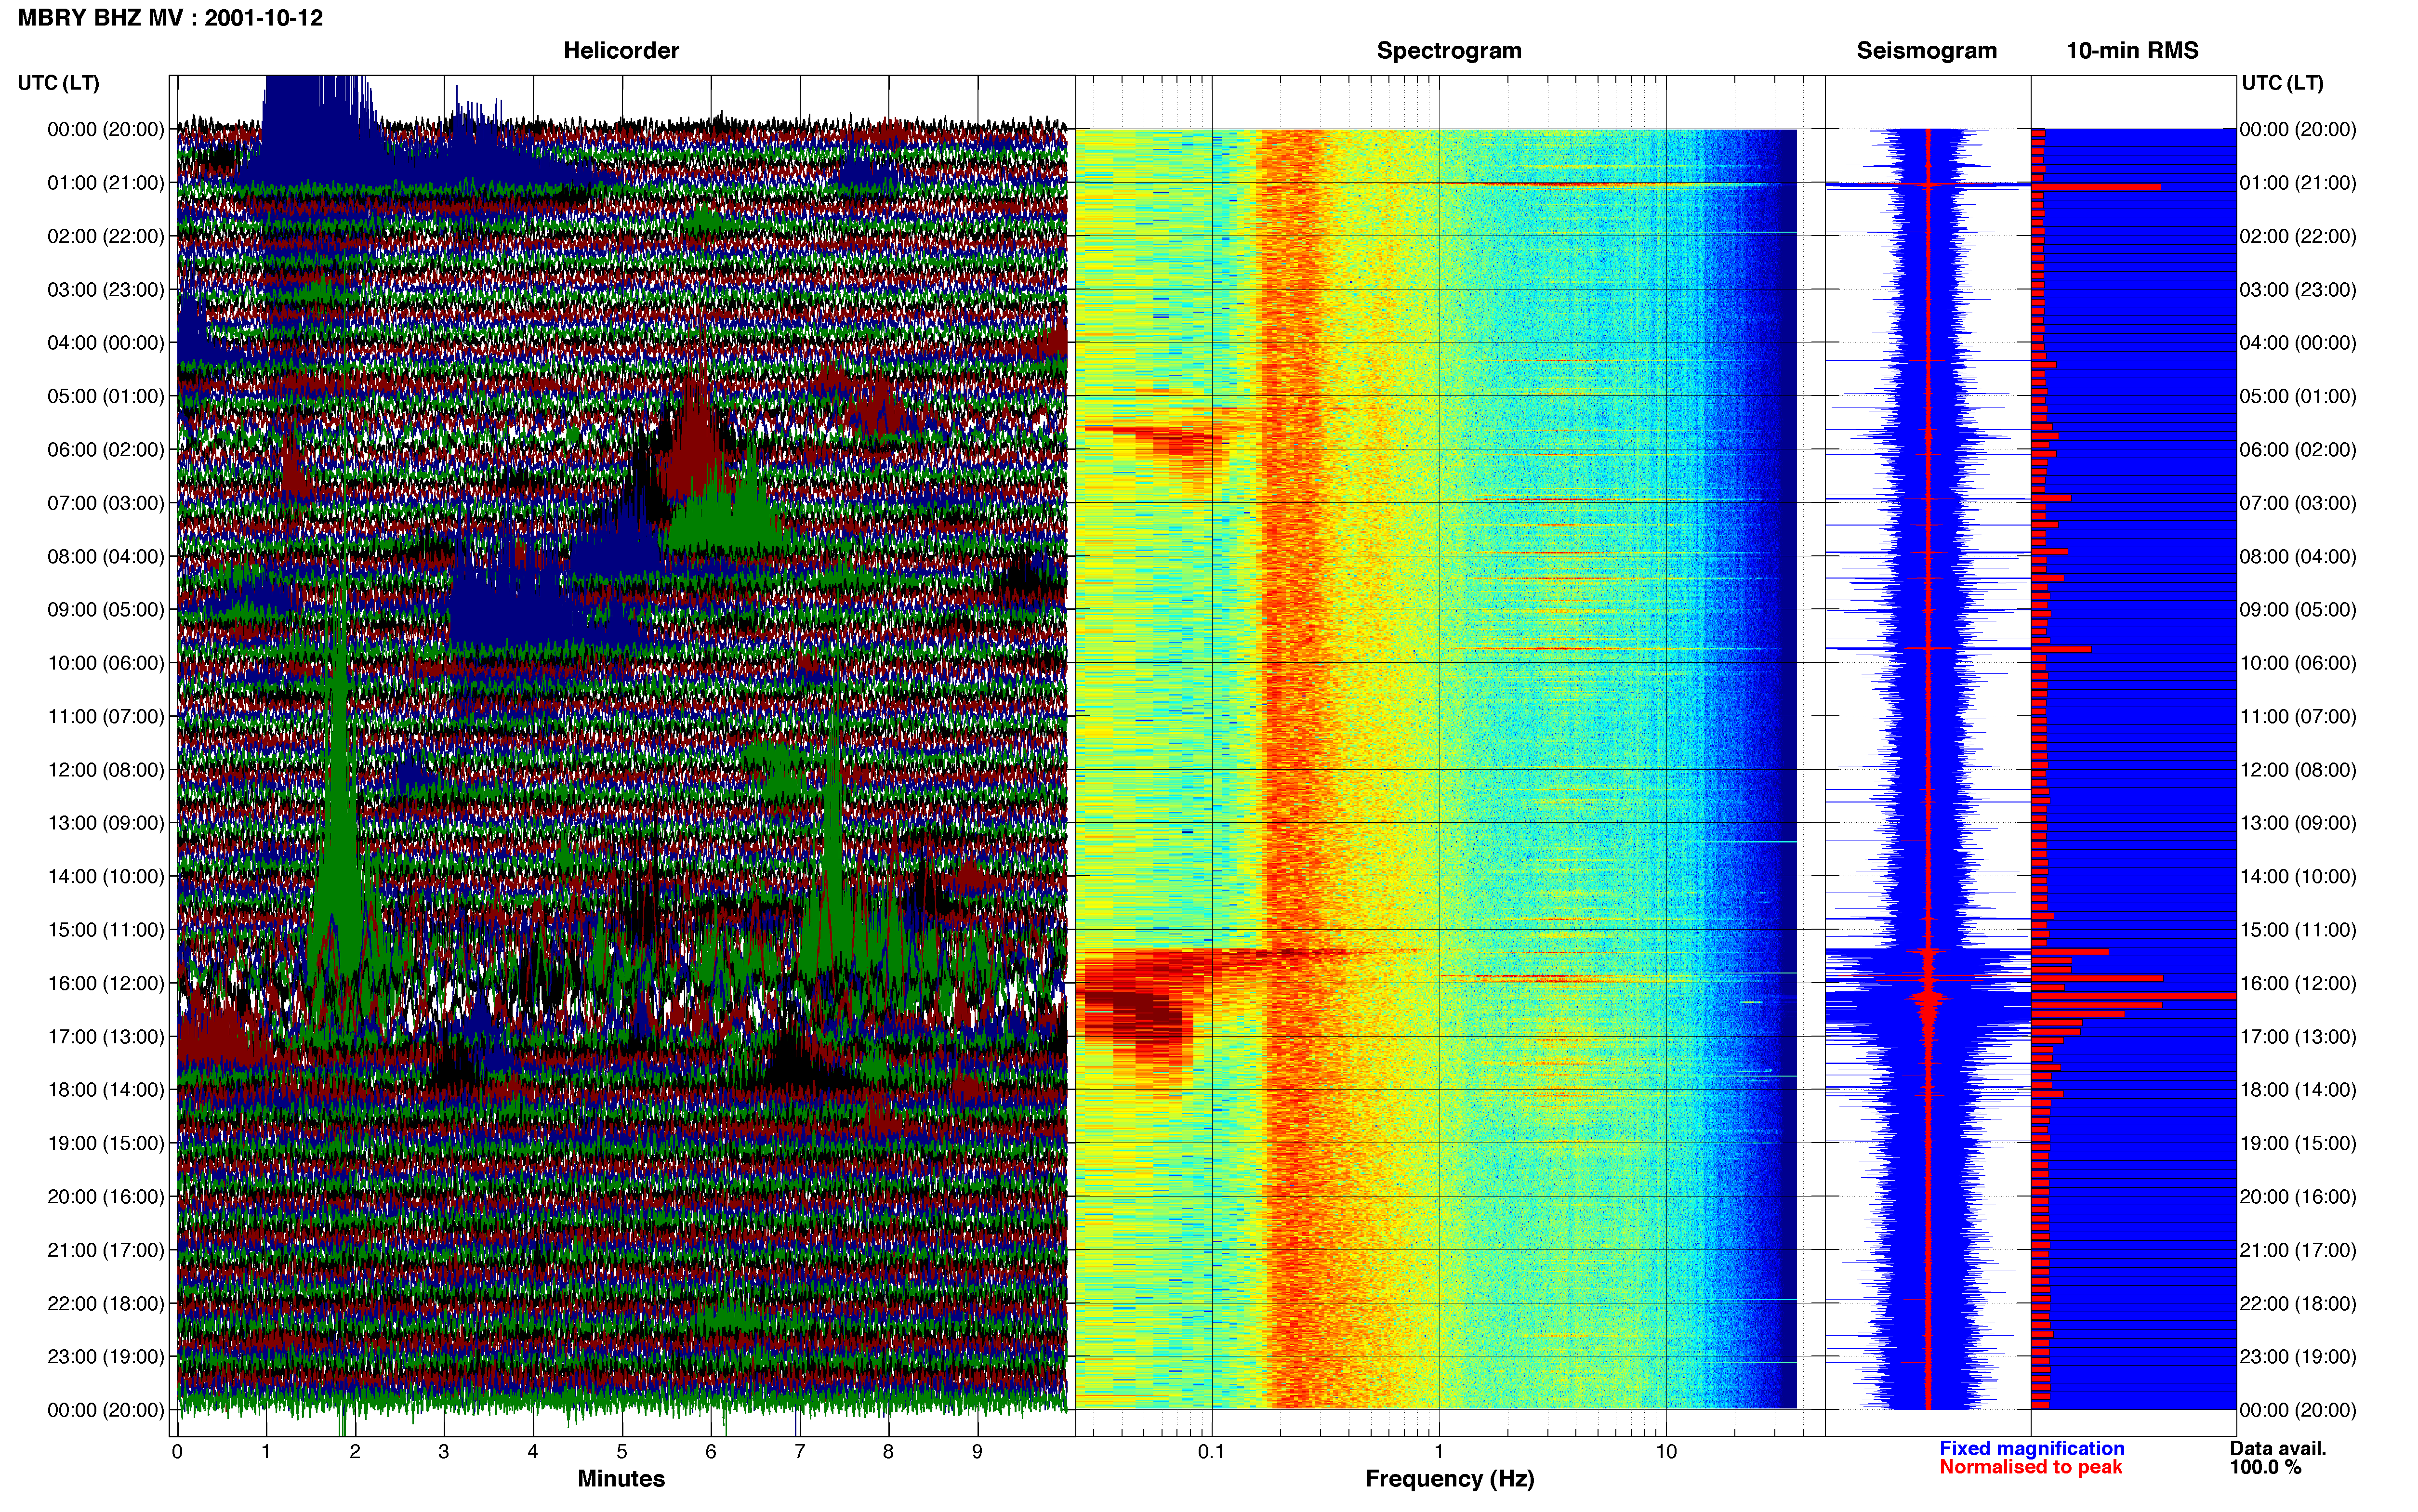Click left time label 12:00 (08:00)
The image size is (2418, 1512).
point(105,770)
